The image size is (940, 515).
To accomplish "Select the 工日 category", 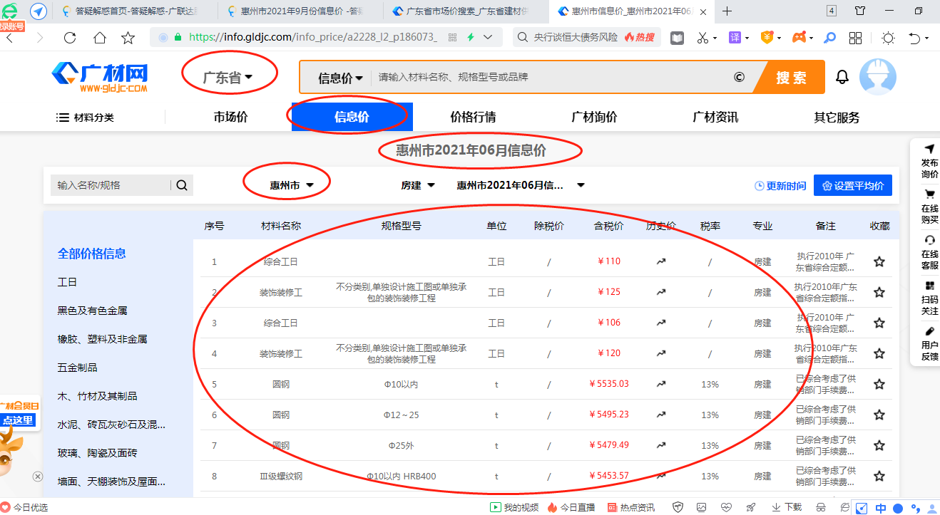I will tap(67, 282).
